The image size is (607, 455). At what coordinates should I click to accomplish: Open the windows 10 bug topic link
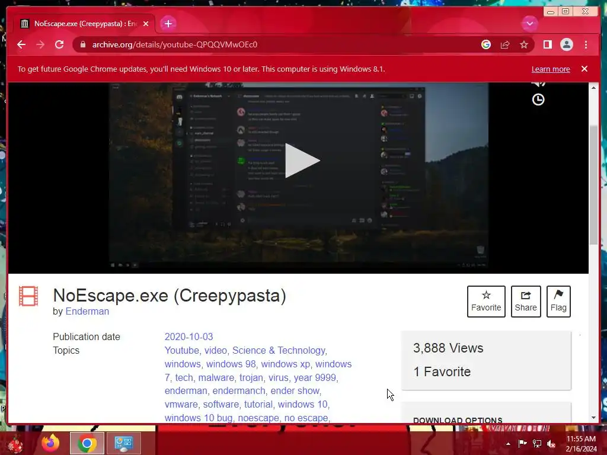coord(198,418)
